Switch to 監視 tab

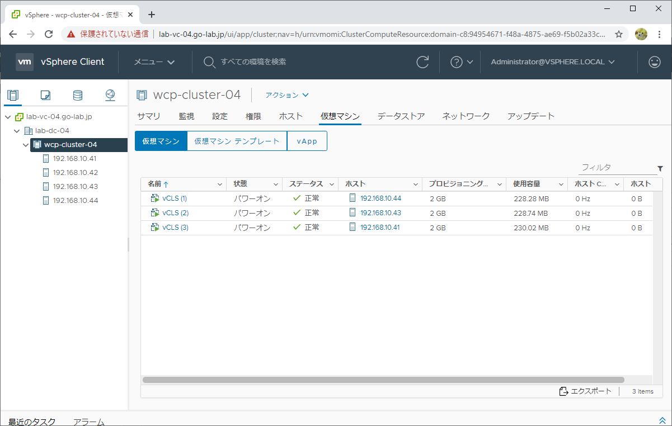click(x=186, y=116)
